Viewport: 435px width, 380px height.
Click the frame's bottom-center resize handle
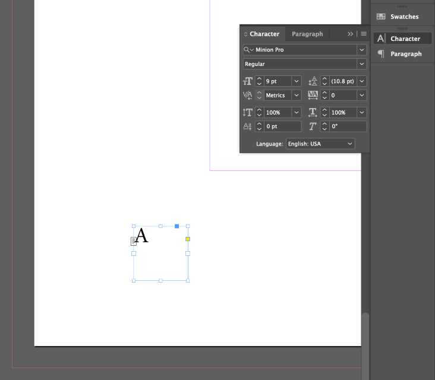(x=160, y=280)
